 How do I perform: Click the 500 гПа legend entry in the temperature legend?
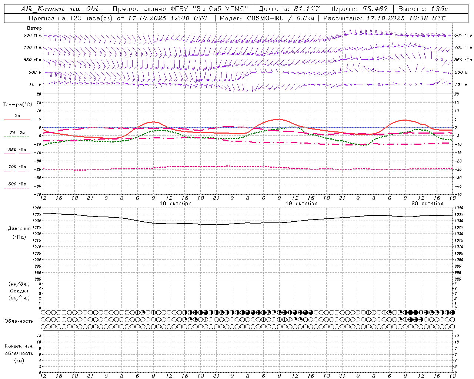coord(17,184)
